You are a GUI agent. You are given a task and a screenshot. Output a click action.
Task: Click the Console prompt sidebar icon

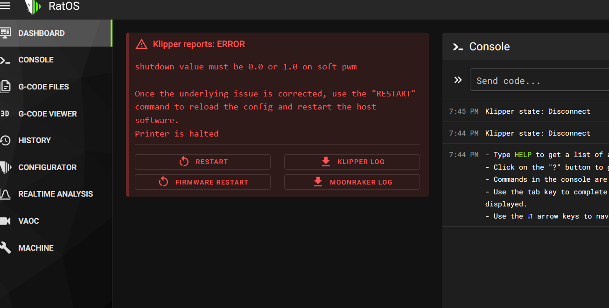point(5,60)
